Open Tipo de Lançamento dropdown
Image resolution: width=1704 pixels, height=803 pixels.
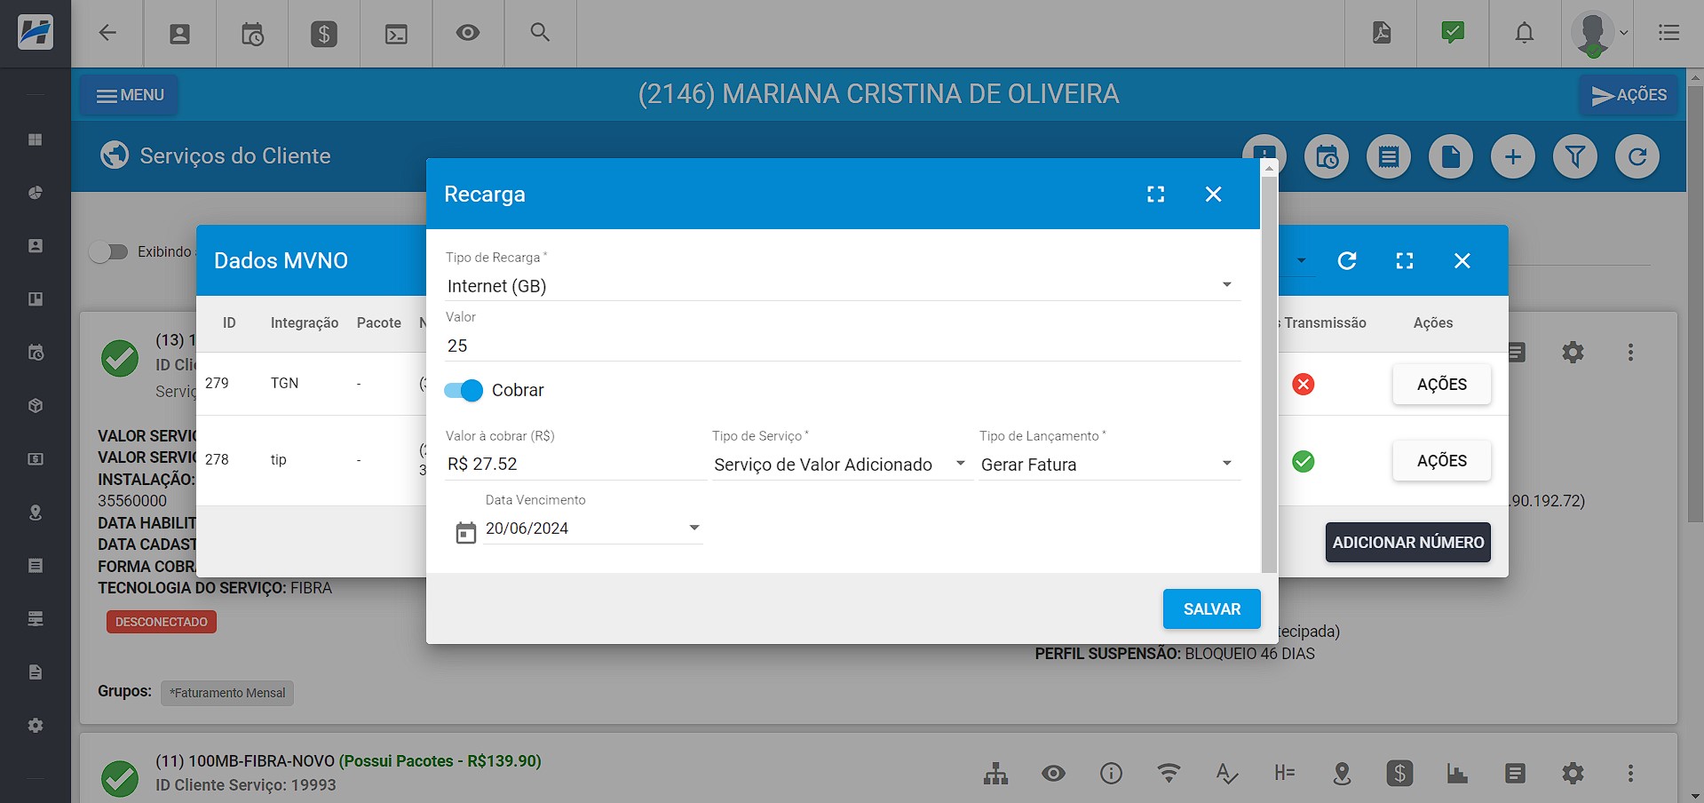click(x=1109, y=465)
